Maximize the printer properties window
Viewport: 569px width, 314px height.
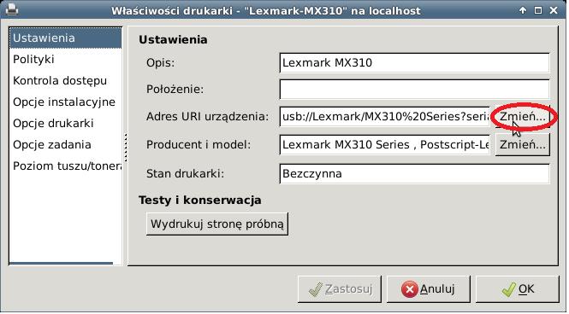pos(538,10)
